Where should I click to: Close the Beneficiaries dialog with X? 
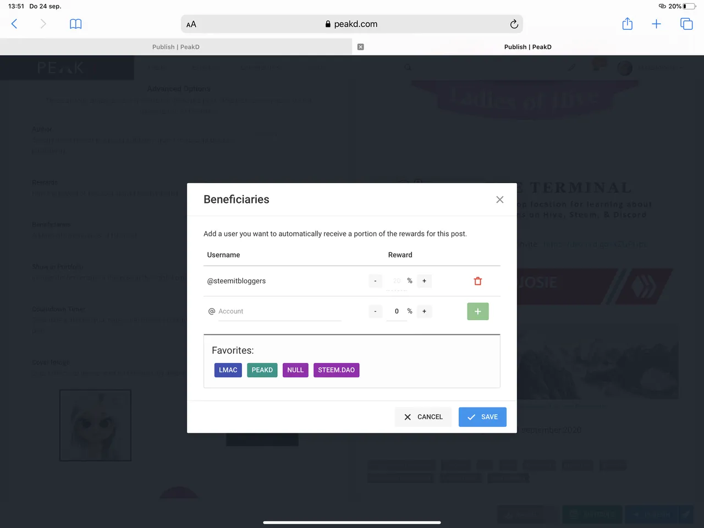click(x=500, y=200)
